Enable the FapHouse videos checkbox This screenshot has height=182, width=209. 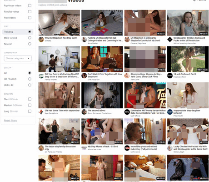(30, 5)
